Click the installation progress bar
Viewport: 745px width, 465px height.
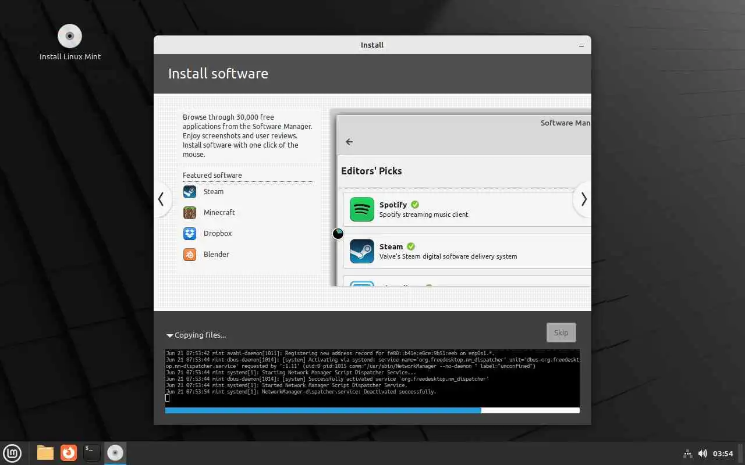[372, 410]
